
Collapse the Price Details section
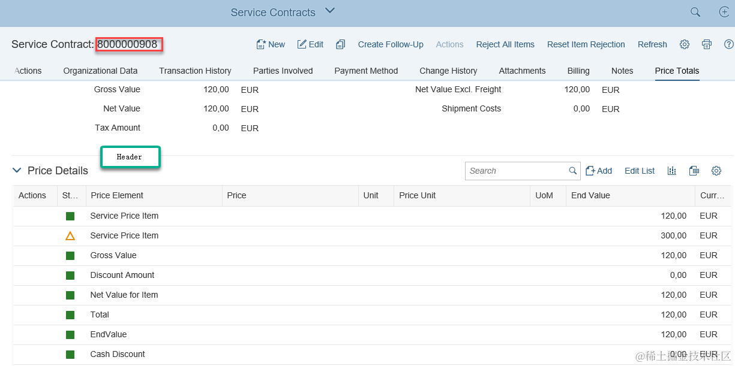click(17, 171)
